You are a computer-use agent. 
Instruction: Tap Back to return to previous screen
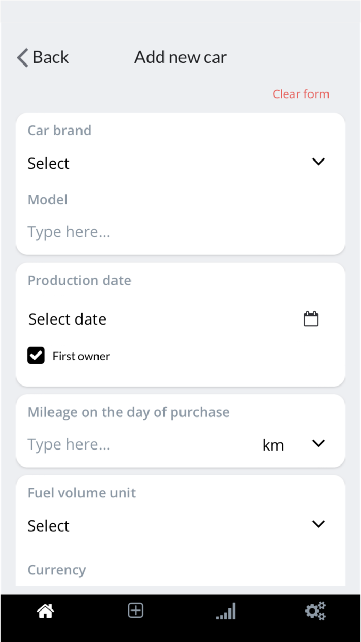(51, 57)
